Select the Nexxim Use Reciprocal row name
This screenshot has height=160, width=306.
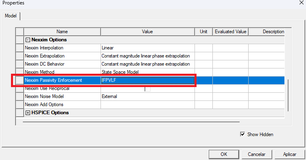click(62, 89)
